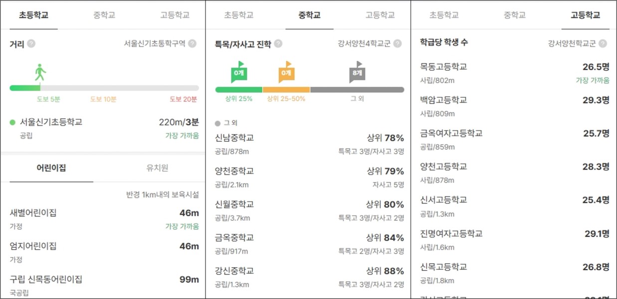The height and width of the screenshot is (299, 617).
Task: Click help icon next to 거리
Action: tap(31, 44)
